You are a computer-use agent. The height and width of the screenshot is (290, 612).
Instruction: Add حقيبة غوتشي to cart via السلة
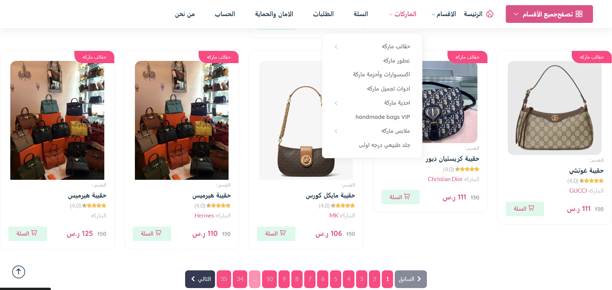coord(525,209)
